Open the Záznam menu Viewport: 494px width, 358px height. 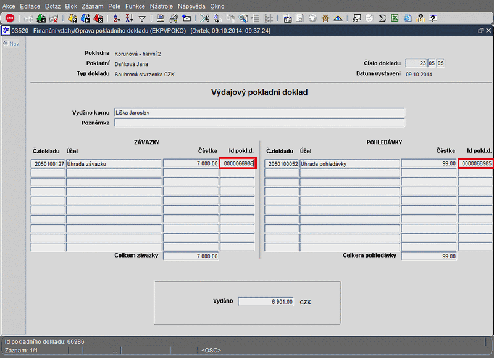[x=92, y=6]
